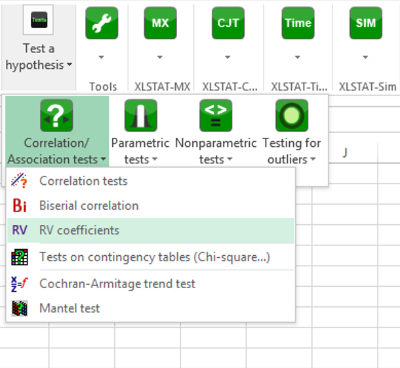Viewport: 400px width, 368px height.
Task: Expand the Test a hypothesis dropdown arrow
Action: 70,65
